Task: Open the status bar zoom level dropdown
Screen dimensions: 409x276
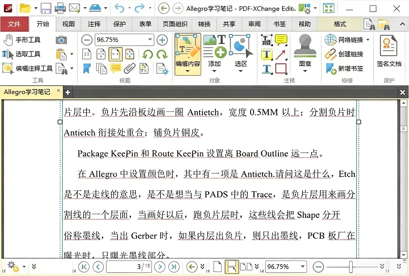Action: [303, 266]
